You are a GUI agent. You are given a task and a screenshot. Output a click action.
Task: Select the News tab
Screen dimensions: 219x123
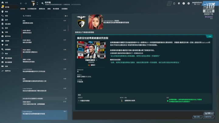49,9
